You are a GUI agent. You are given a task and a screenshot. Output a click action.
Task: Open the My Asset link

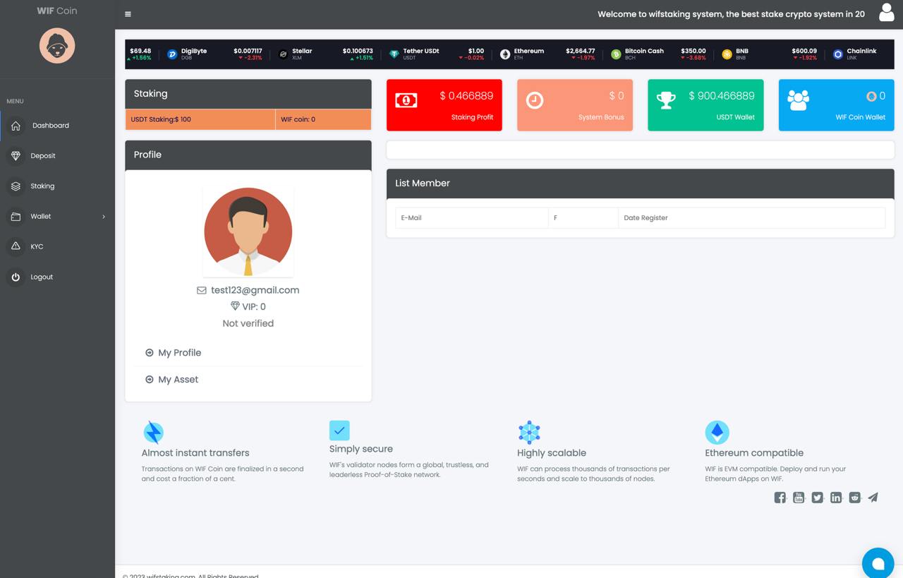(178, 380)
